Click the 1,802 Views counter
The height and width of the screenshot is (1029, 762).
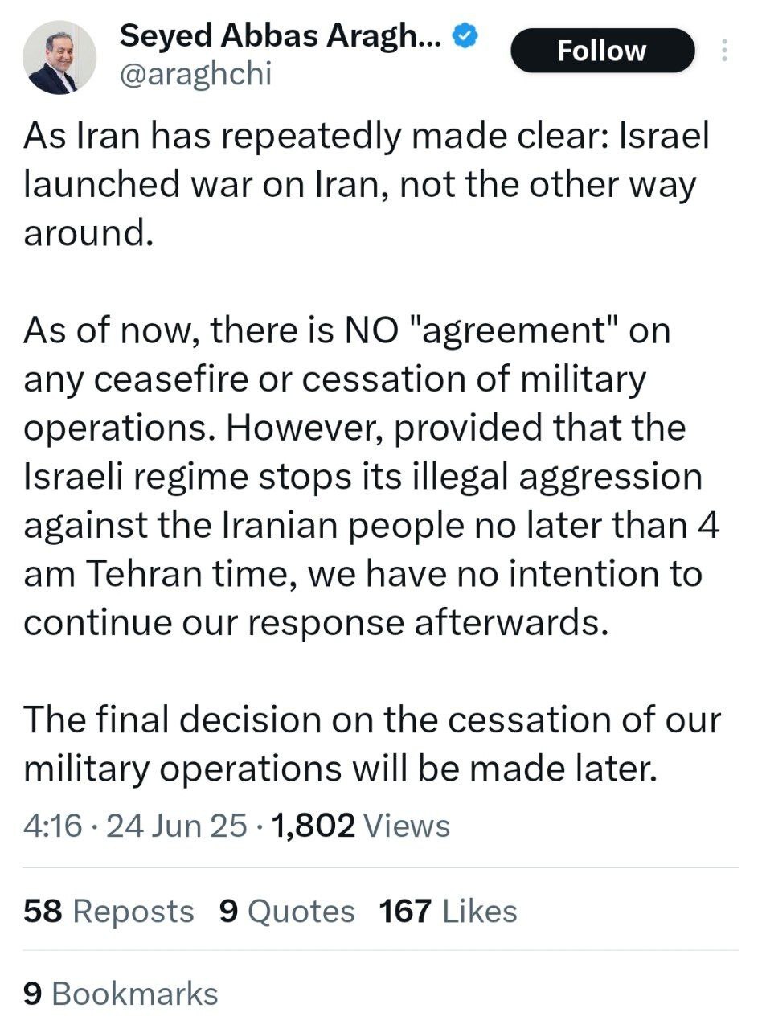pos(362,826)
